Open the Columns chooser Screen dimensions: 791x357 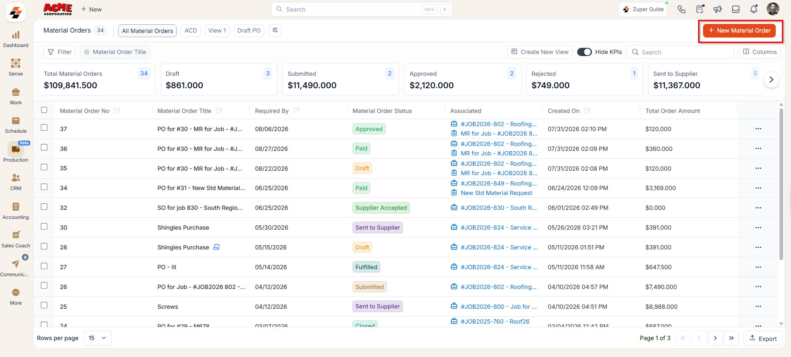[x=760, y=52]
